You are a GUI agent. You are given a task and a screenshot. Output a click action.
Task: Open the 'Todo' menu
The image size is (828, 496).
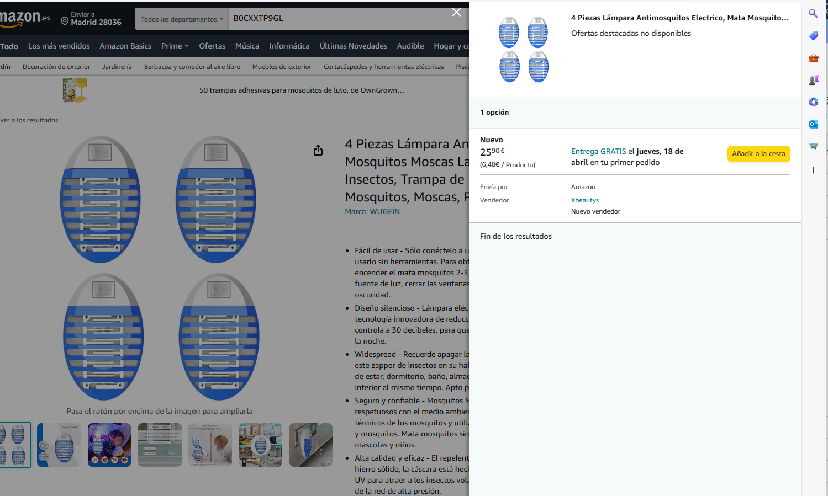pos(9,46)
